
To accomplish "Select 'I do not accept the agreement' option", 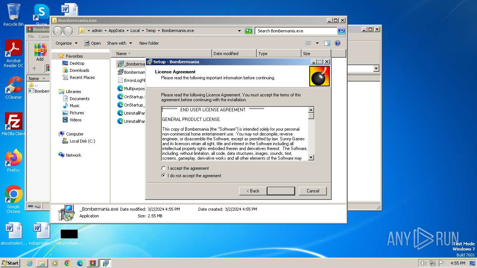I will coord(163,176).
